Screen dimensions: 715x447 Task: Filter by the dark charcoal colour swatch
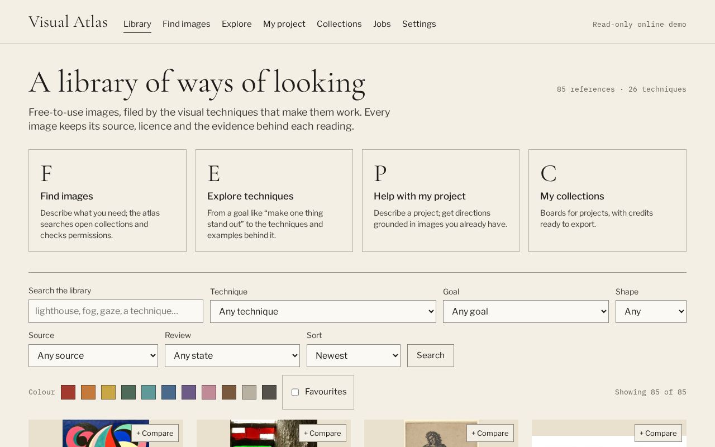tap(269, 392)
